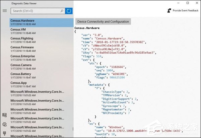The image size is (201, 138).
Task: Click the event list scrollbar thumb
Action: coord(73,129)
